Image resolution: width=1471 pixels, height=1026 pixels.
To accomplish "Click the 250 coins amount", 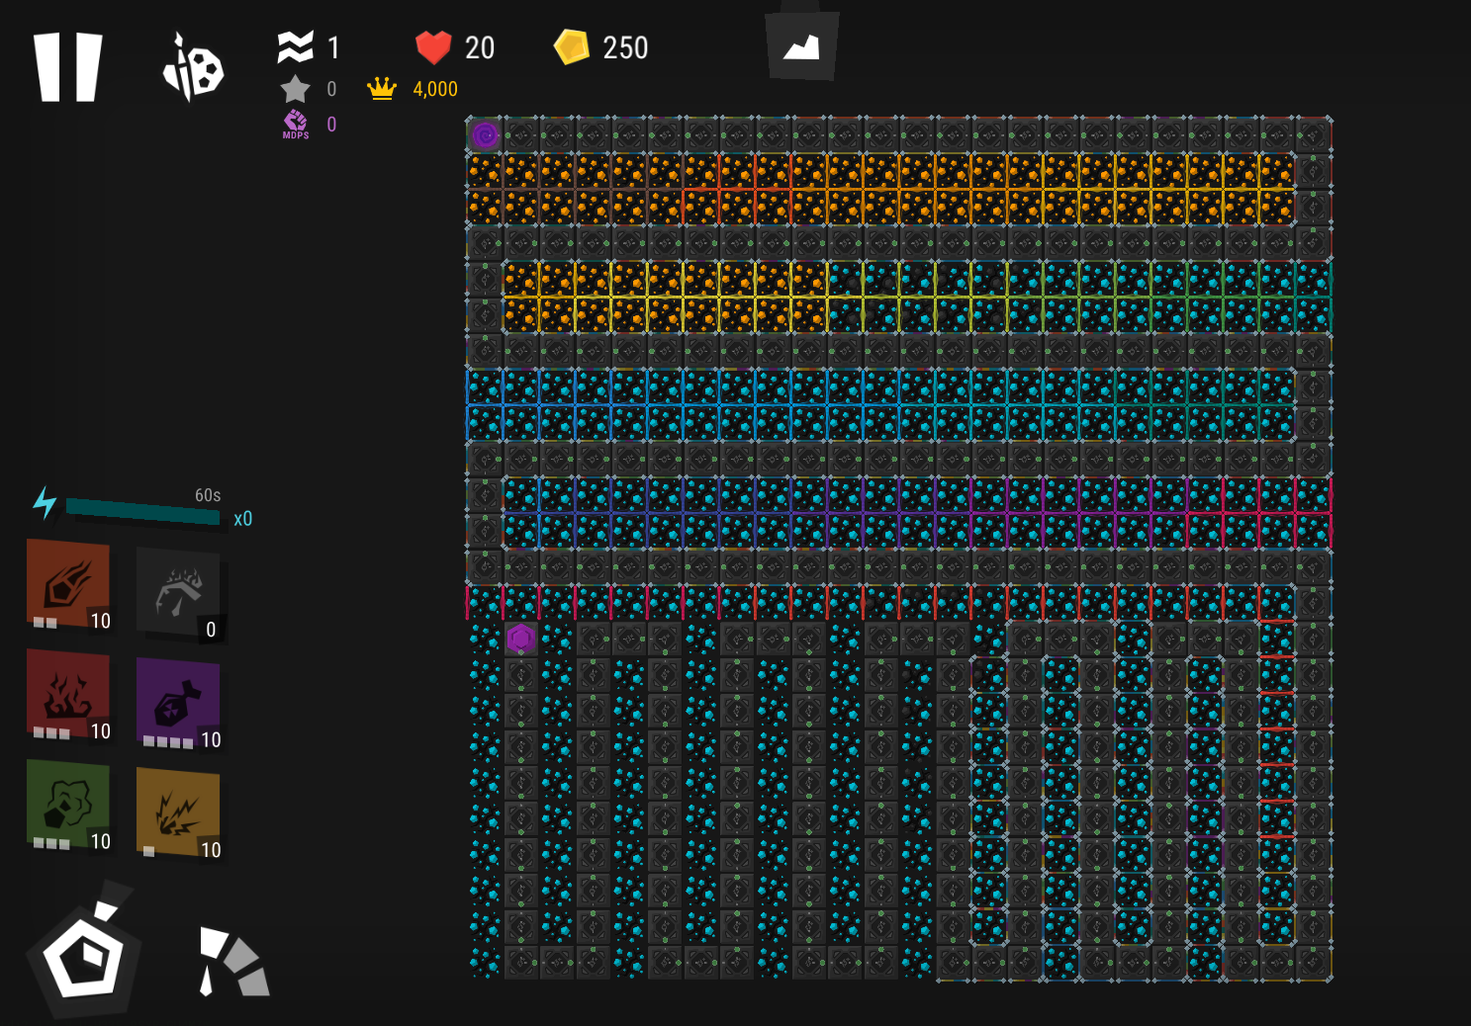I will click(x=625, y=47).
